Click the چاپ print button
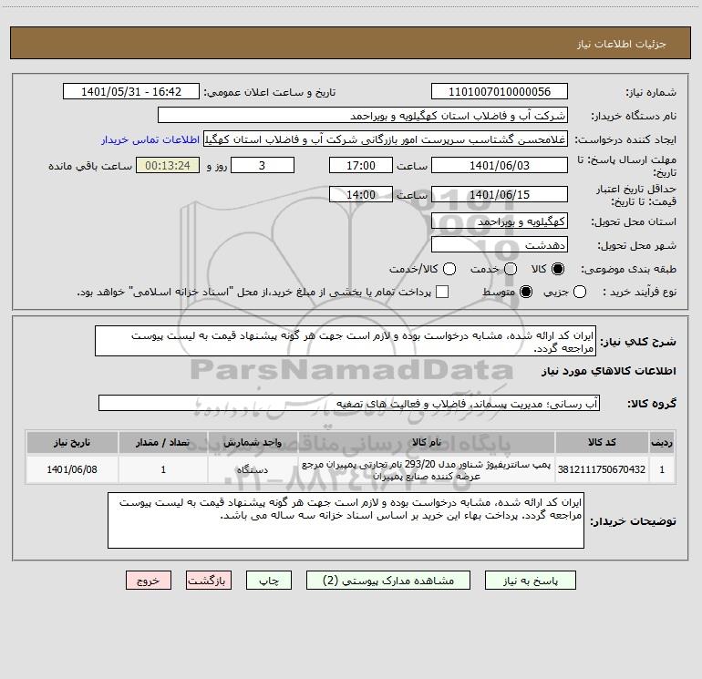 [269, 581]
